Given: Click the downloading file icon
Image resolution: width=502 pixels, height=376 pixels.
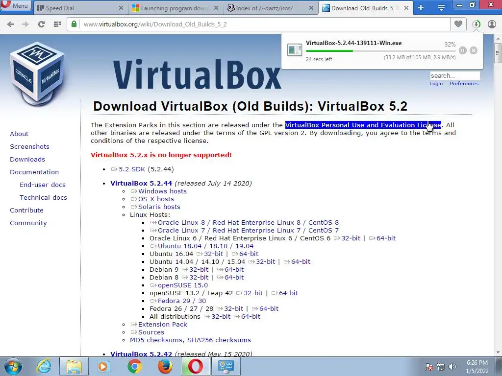Looking at the screenshot, I should (295, 50).
